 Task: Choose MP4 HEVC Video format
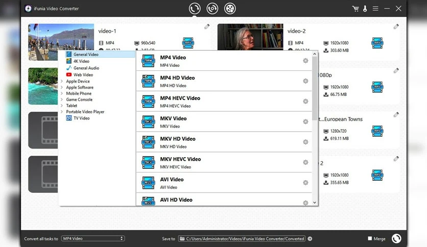224,102
